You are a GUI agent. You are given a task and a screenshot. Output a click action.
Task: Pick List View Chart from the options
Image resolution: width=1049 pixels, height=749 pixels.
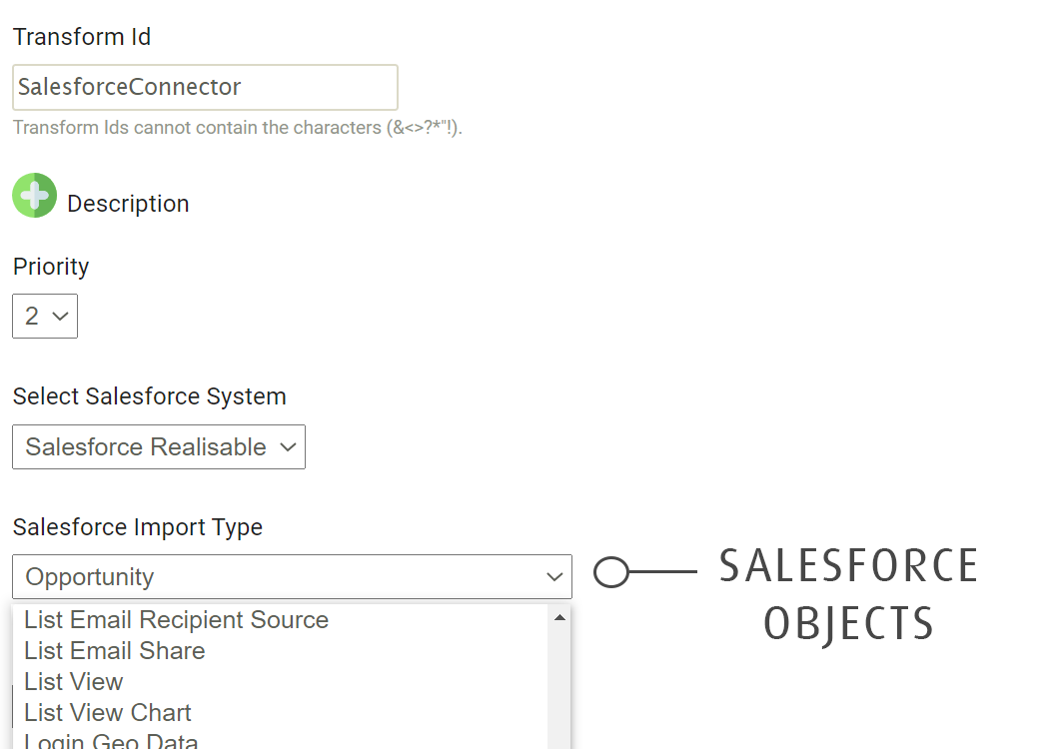pyautogui.click(x=108, y=713)
